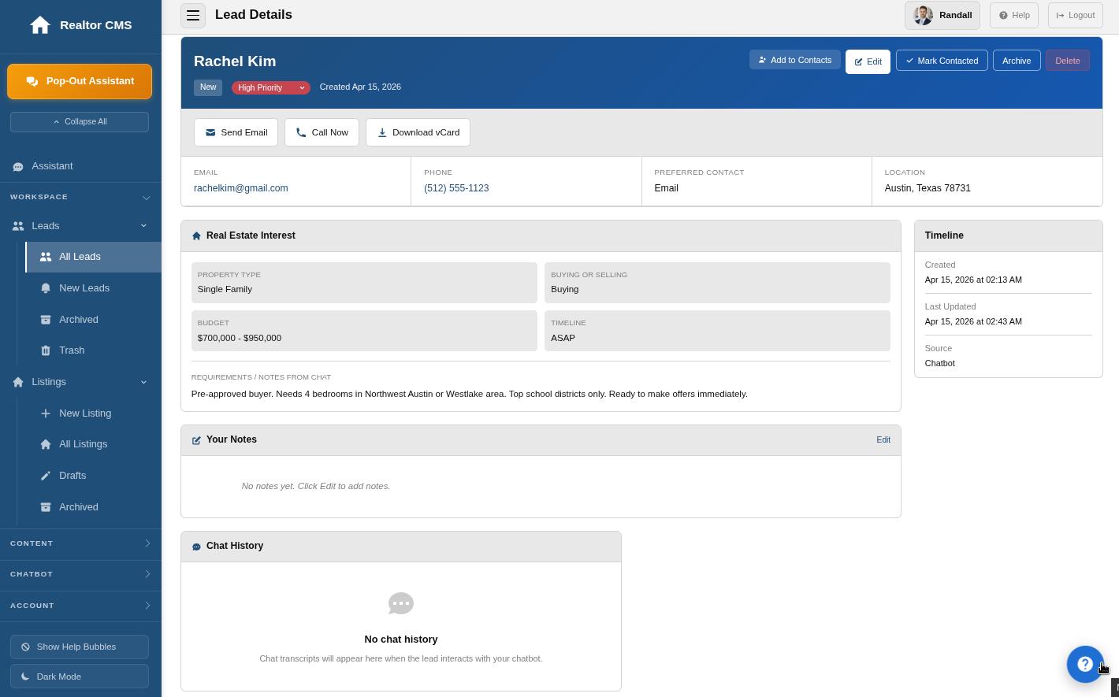The width and height of the screenshot is (1119, 697).
Task: Click Call Now button
Action: tap(322, 132)
